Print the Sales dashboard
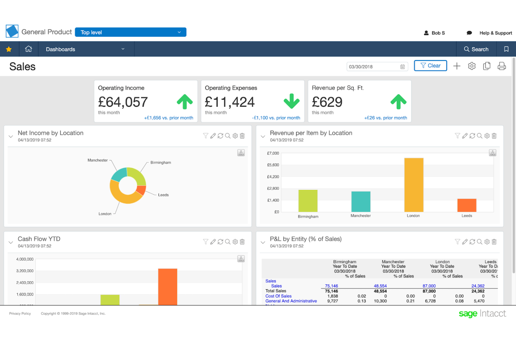This screenshot has height=344, width=516. click(502, 66)
